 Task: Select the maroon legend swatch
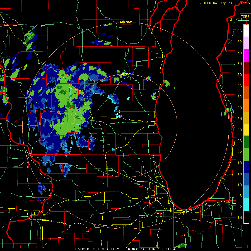click(x=246, y=68)
